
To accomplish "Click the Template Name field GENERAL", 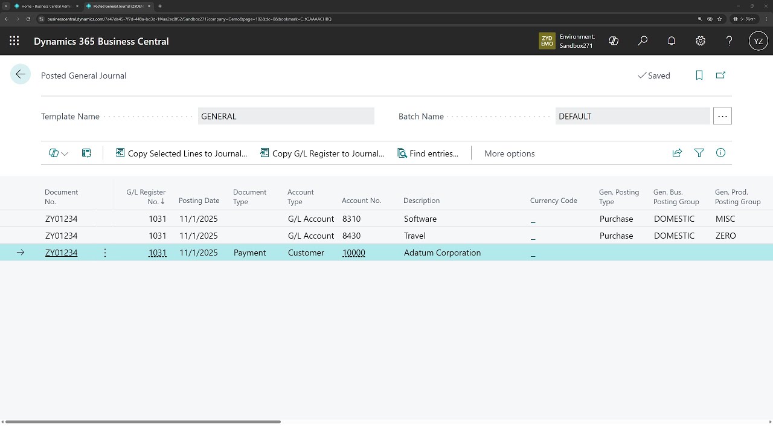I will tap(286, 116).
